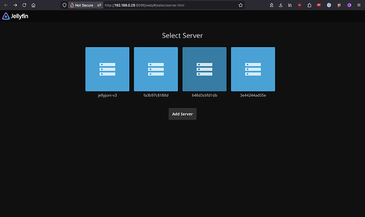This screenshot has width=365, height=217.
Task: Click the red rounded extension icon
Action: tap(319, 5)
